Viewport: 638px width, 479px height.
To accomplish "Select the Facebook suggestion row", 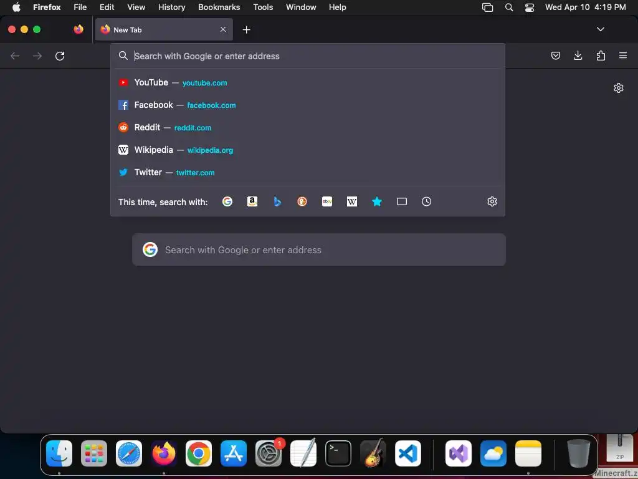I will pos(308,105).
